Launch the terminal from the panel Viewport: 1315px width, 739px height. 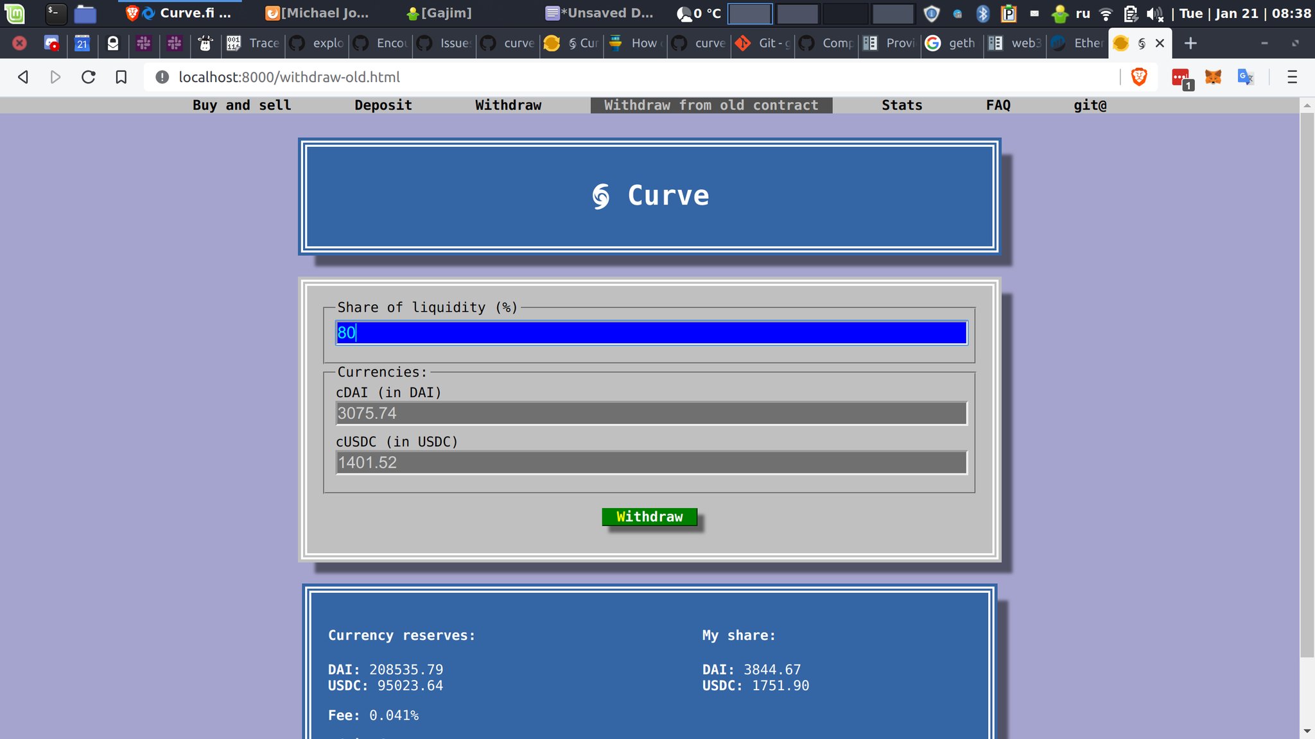coord(56,13)
